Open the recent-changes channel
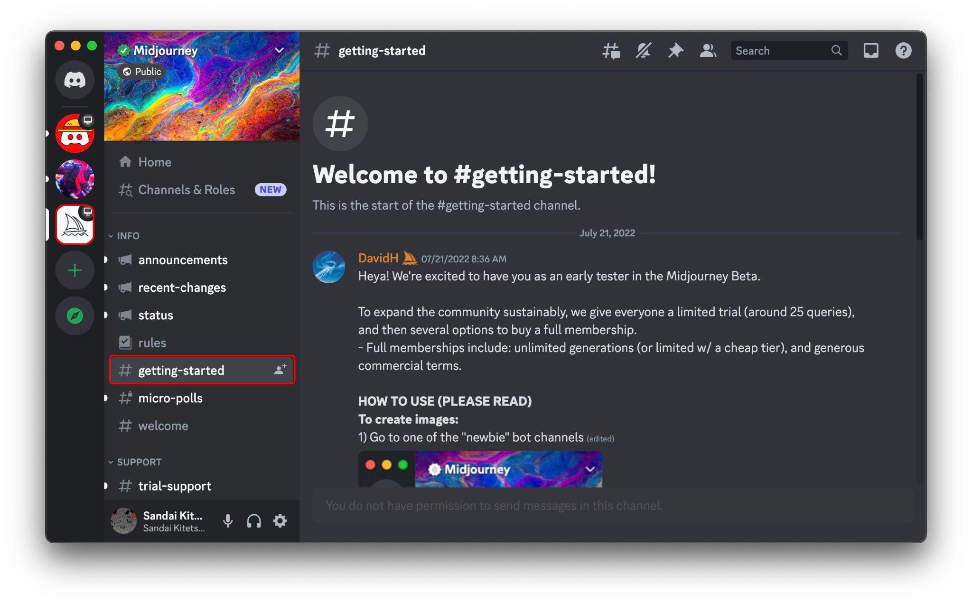Viewport: 972px width, 603px height. pos(202,288)
